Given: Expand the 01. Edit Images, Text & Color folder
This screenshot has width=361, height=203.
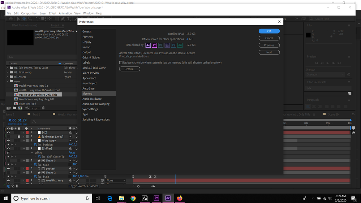Looking at the screenshot, I should click(x=7, y=68).
